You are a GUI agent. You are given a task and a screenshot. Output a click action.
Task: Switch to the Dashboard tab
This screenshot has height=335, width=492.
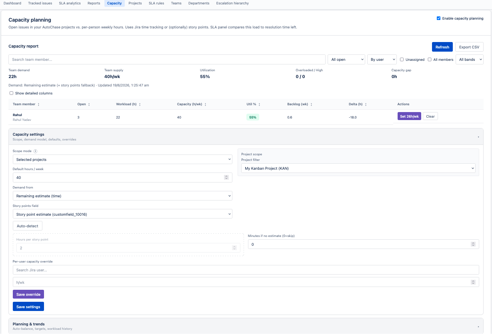click(x=12, y=3)
